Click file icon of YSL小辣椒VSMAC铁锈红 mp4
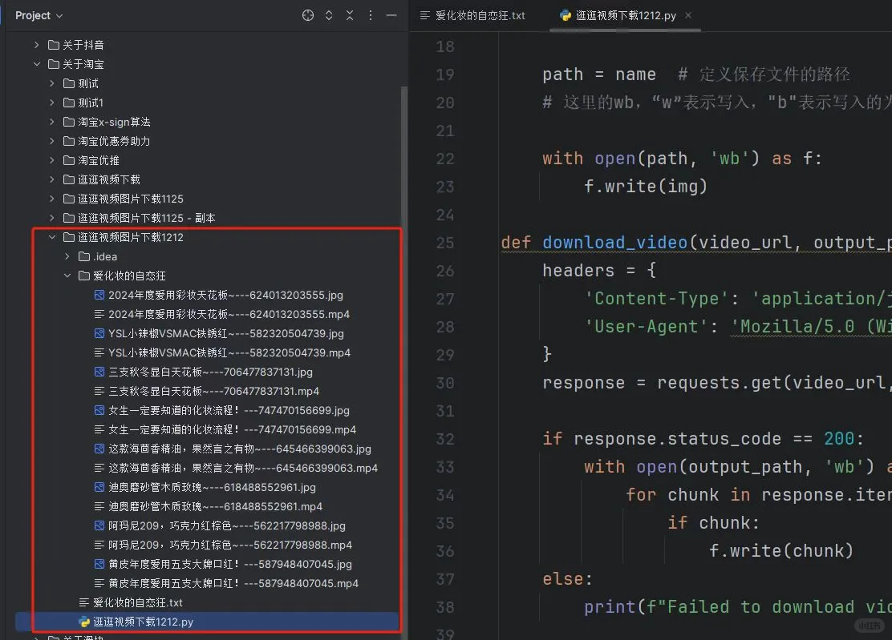The height and width of the screenshot is (640, 892). (x=99, y=352)
